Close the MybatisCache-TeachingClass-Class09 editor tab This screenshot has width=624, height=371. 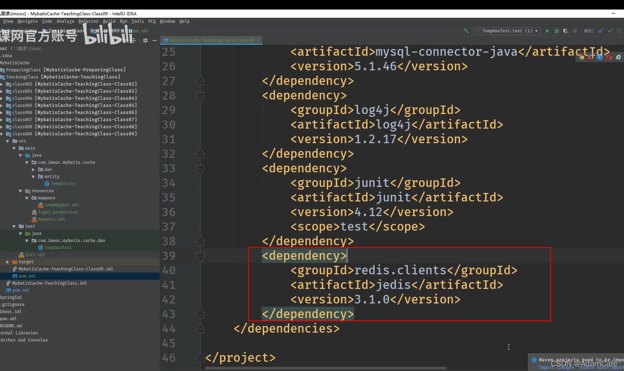pyautogui.click(x=258, y=40)
